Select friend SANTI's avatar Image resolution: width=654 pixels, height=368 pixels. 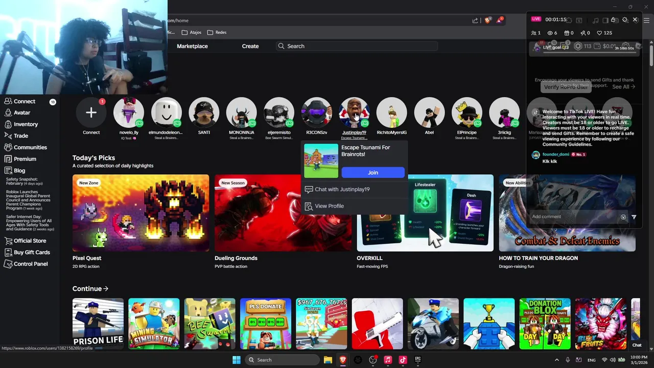[204, 112]
